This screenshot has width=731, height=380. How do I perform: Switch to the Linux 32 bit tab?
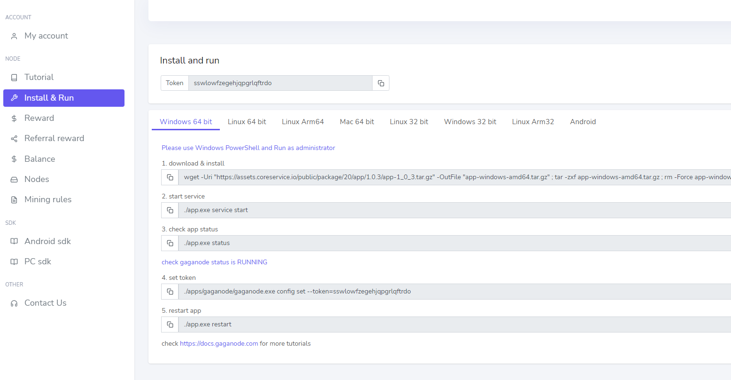(409, 122)
